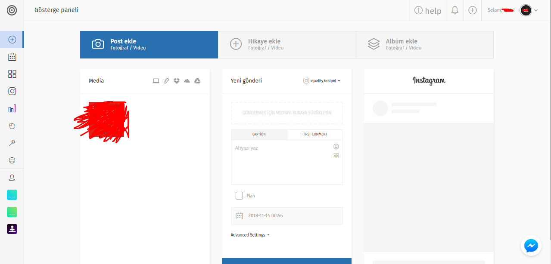Open the add post plus icon in sidebar

[12, 40]
